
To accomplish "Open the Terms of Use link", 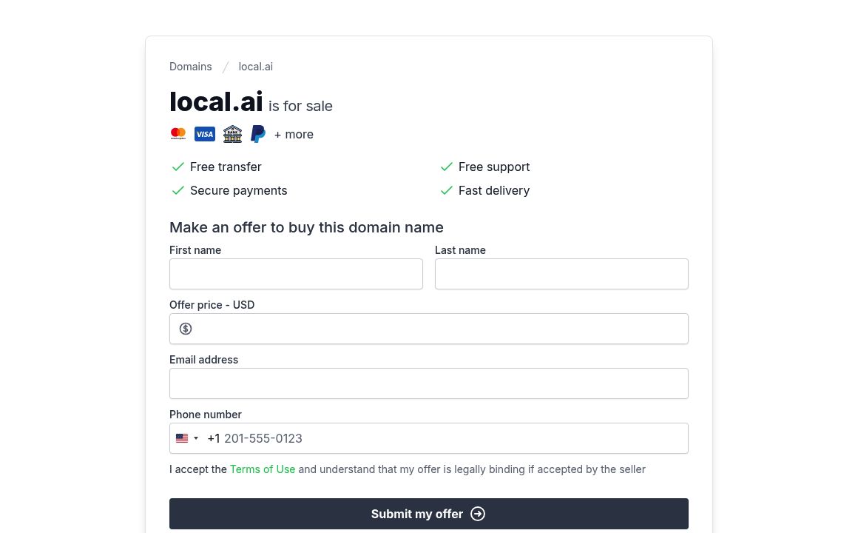I will click(x=263, y=469).
